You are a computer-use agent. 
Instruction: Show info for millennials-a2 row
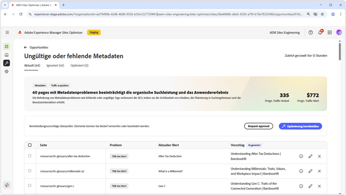(301, 171)
